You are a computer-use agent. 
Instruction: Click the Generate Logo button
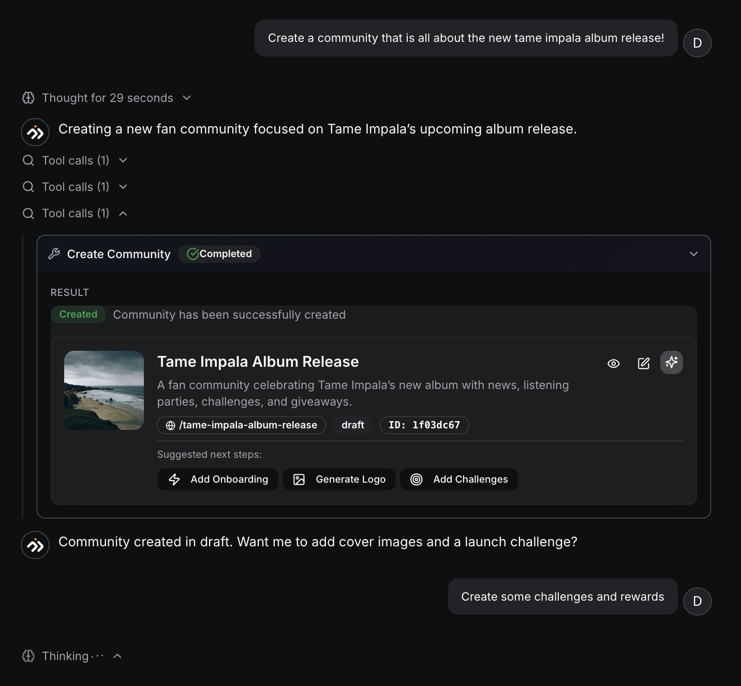click(x=339, y=480)
